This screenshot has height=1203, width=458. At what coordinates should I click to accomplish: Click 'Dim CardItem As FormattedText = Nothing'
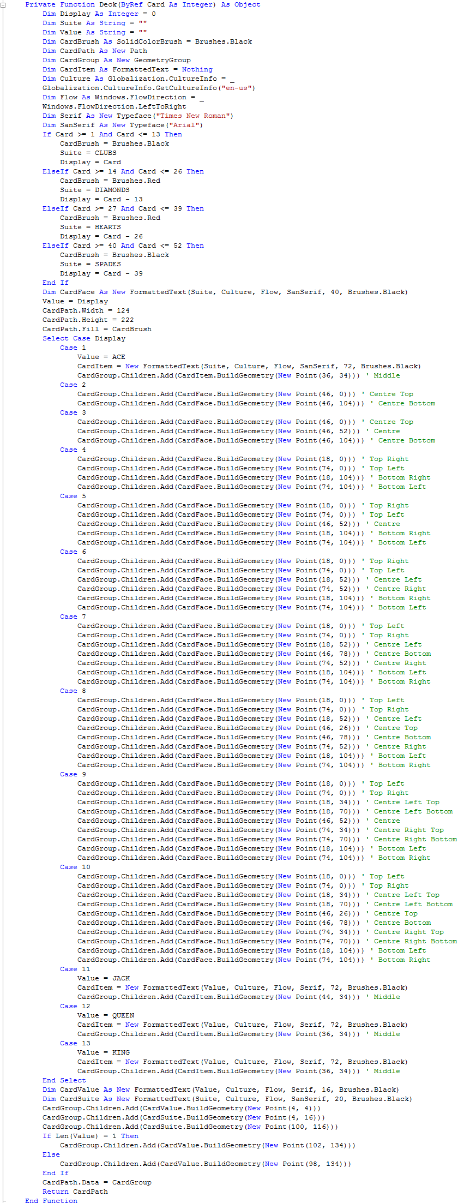point(128,69)
